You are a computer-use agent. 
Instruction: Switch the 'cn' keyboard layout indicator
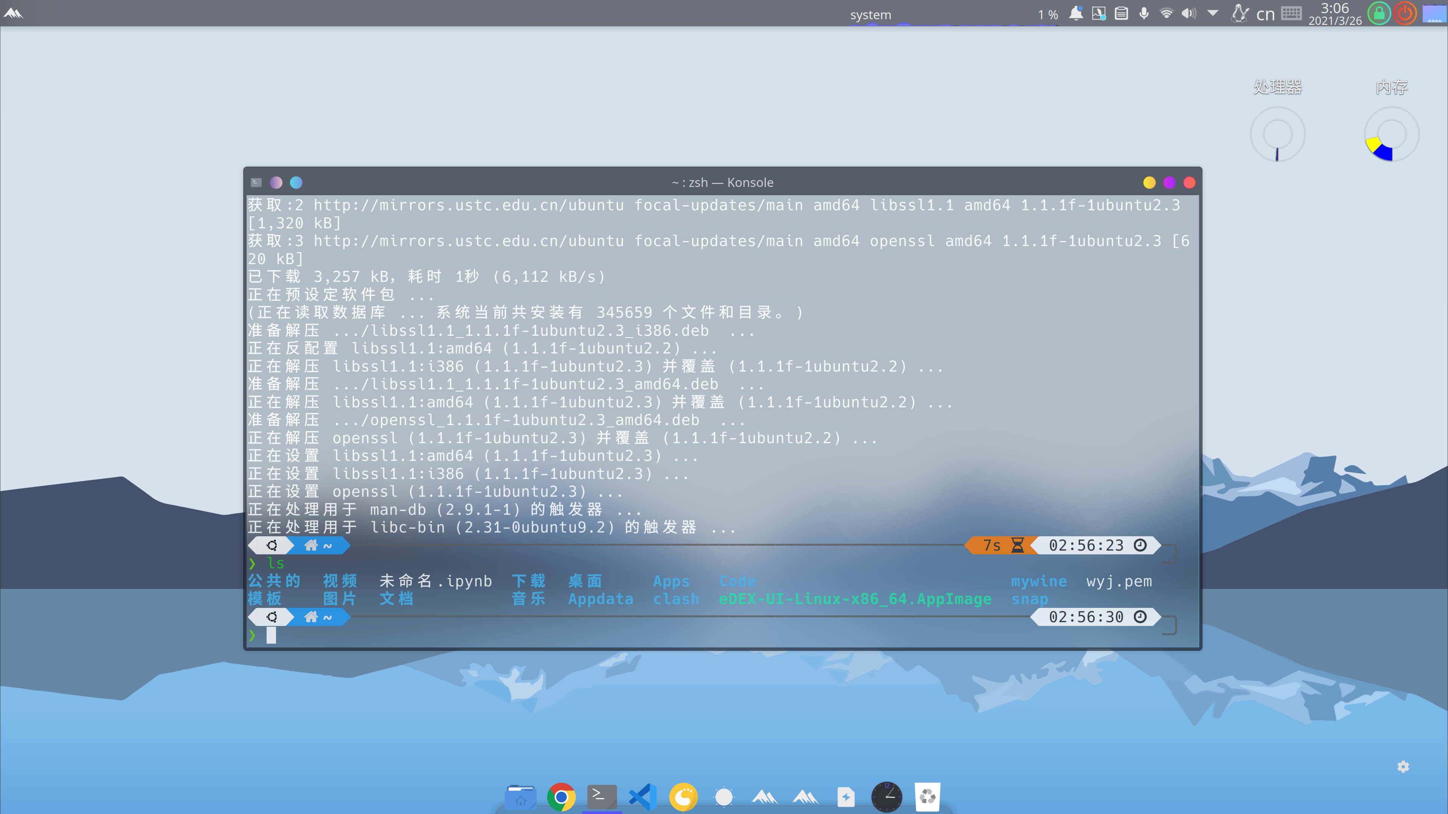pyautogui.click(x=1265, y=14)
